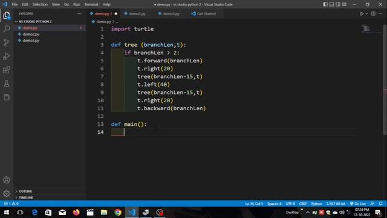Click the feedback icon in status bar
Viewport: 387px width, 218px height.
pyautogui.click(x=372, y=203)
